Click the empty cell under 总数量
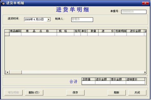Screen dimensions: 151x100 point(89,83)
